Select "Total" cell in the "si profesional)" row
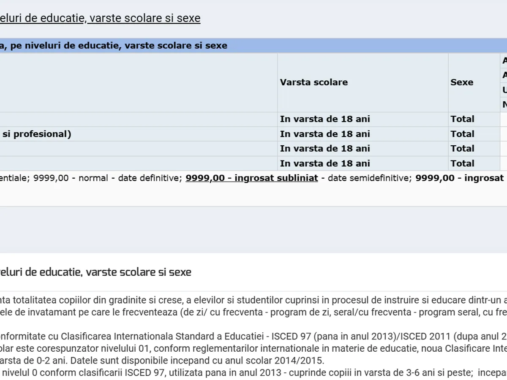 point(462,134)
